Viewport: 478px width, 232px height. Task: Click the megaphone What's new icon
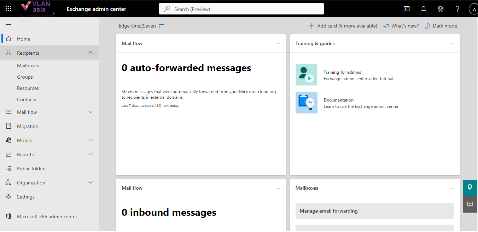pos(386,26)
